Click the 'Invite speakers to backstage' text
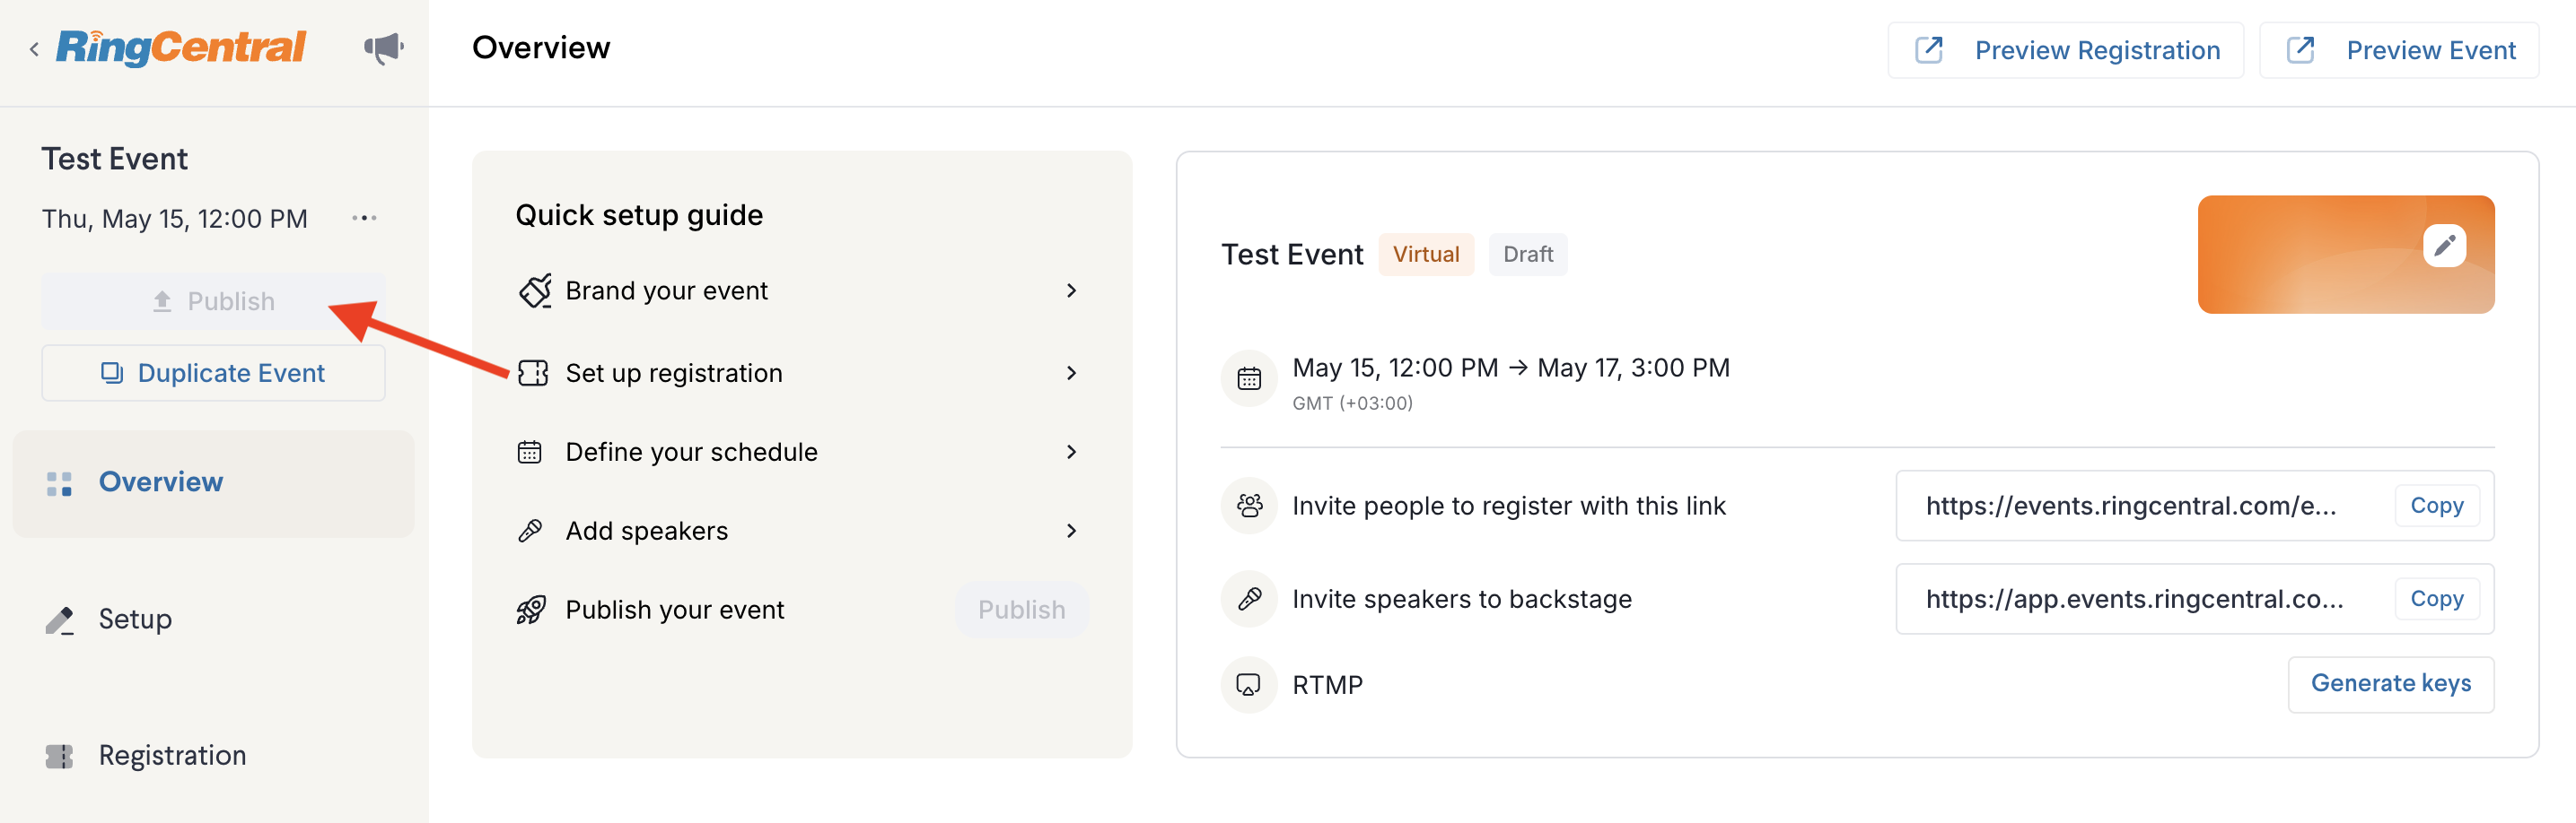The image size is (2576, 823). (1461, 598)
